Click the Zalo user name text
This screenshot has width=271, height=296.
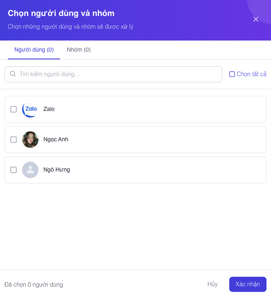[49, 109]
